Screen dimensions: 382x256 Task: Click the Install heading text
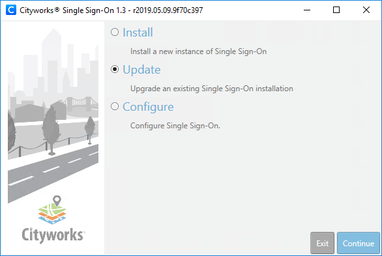138,33
